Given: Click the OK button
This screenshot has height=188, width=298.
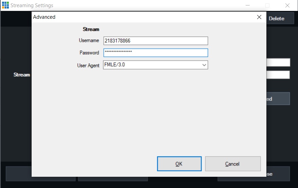Looking at the screenshot, I should click(179, 164).
